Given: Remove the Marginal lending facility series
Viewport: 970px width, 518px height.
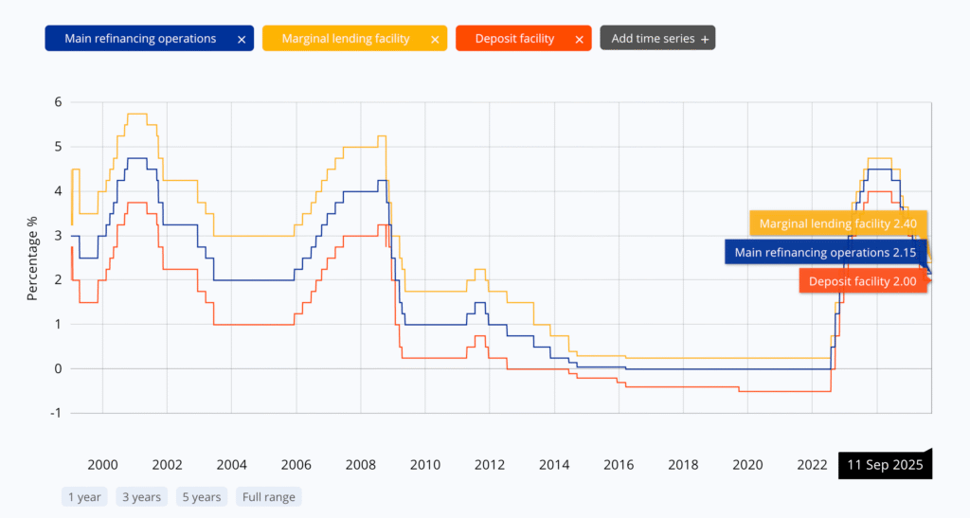Looking at the screenshot, I should (x=435, y=39).
